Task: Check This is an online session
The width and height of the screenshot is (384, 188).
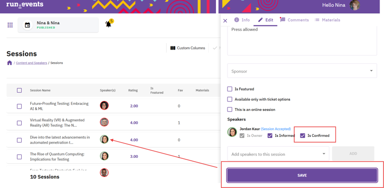Action: click(230, 110)
